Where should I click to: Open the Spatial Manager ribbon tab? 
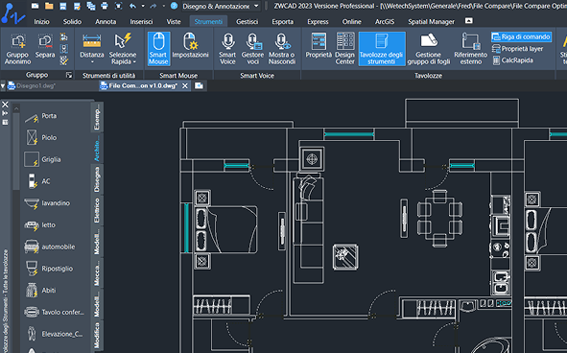431,22
